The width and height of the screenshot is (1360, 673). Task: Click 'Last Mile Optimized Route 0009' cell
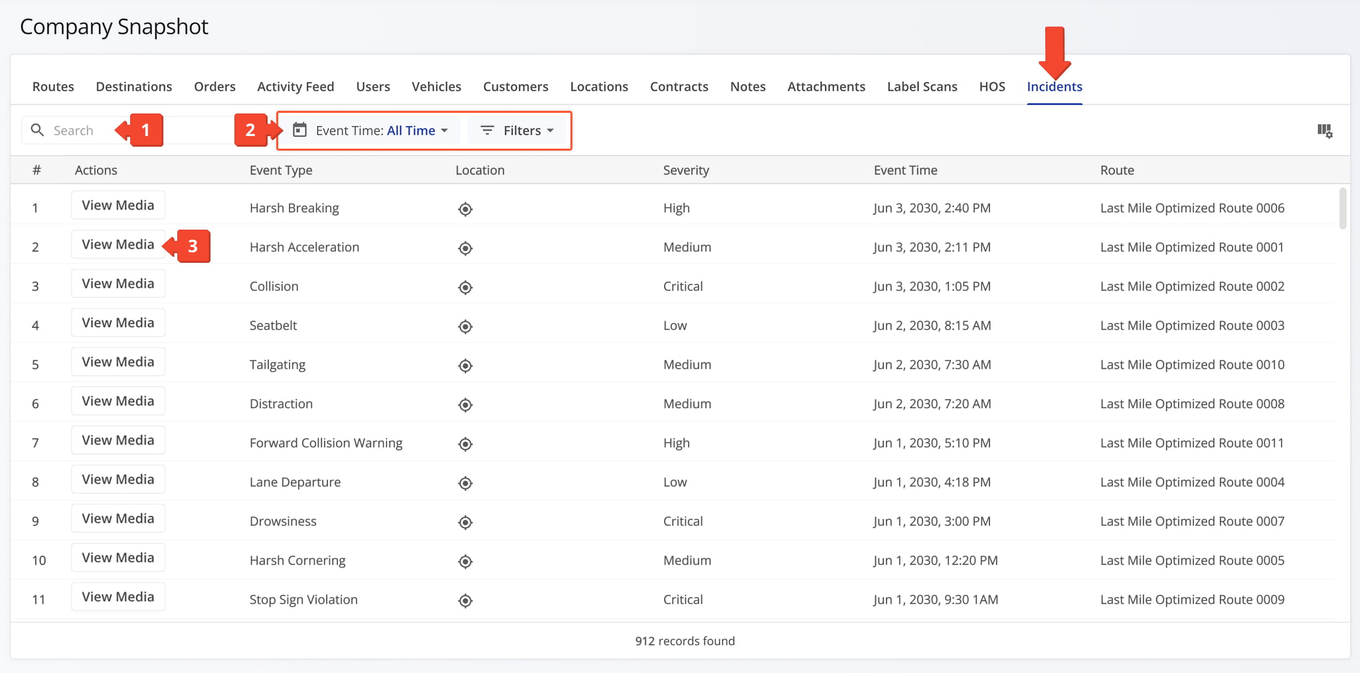(1192, 599)
